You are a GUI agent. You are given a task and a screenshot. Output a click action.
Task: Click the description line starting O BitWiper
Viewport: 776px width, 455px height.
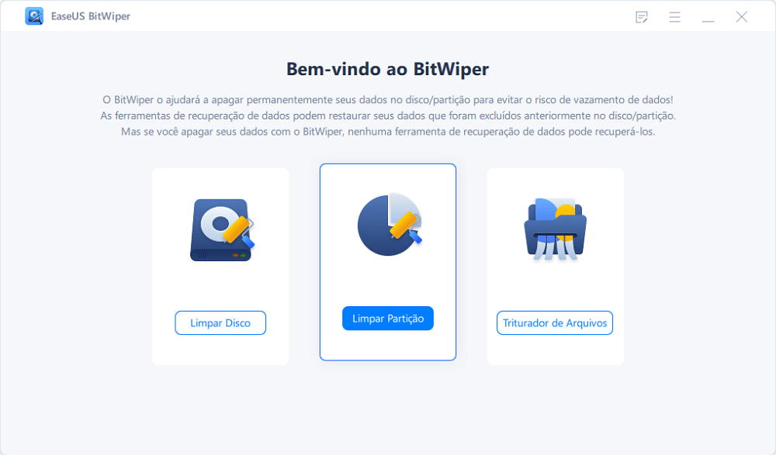388,100
